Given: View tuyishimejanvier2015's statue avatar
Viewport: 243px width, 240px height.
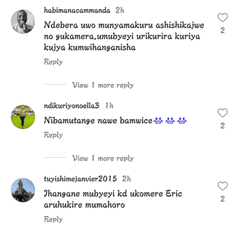Looking at the screenshot, I should click(x=23, y=190).
